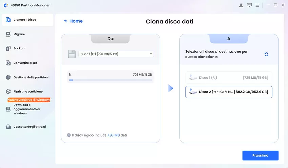
Task: Click the info icon beside disk data note
Action: click(x=69, y=135)
